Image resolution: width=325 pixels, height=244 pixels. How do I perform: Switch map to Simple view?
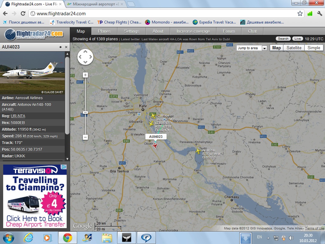point(314,48)
